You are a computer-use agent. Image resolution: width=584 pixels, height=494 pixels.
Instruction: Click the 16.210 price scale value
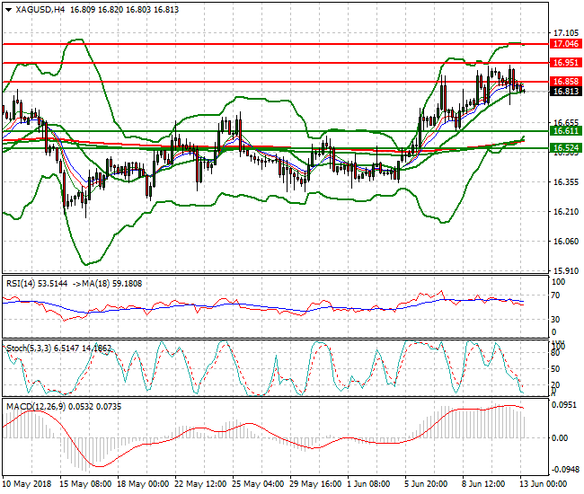(566, 212)
